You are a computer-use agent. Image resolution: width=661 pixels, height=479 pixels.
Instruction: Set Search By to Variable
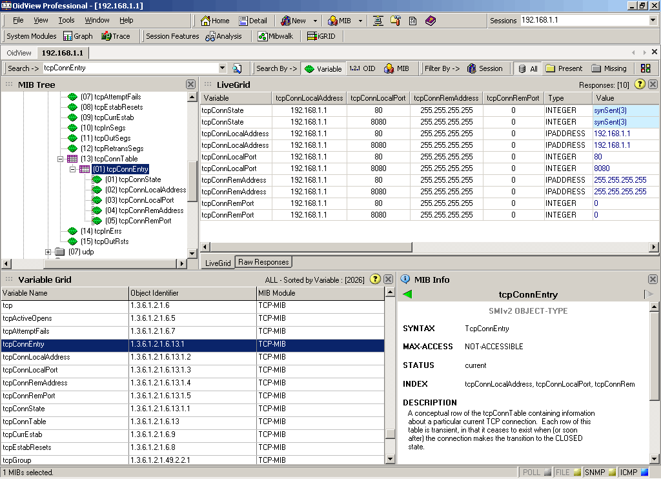323,68
